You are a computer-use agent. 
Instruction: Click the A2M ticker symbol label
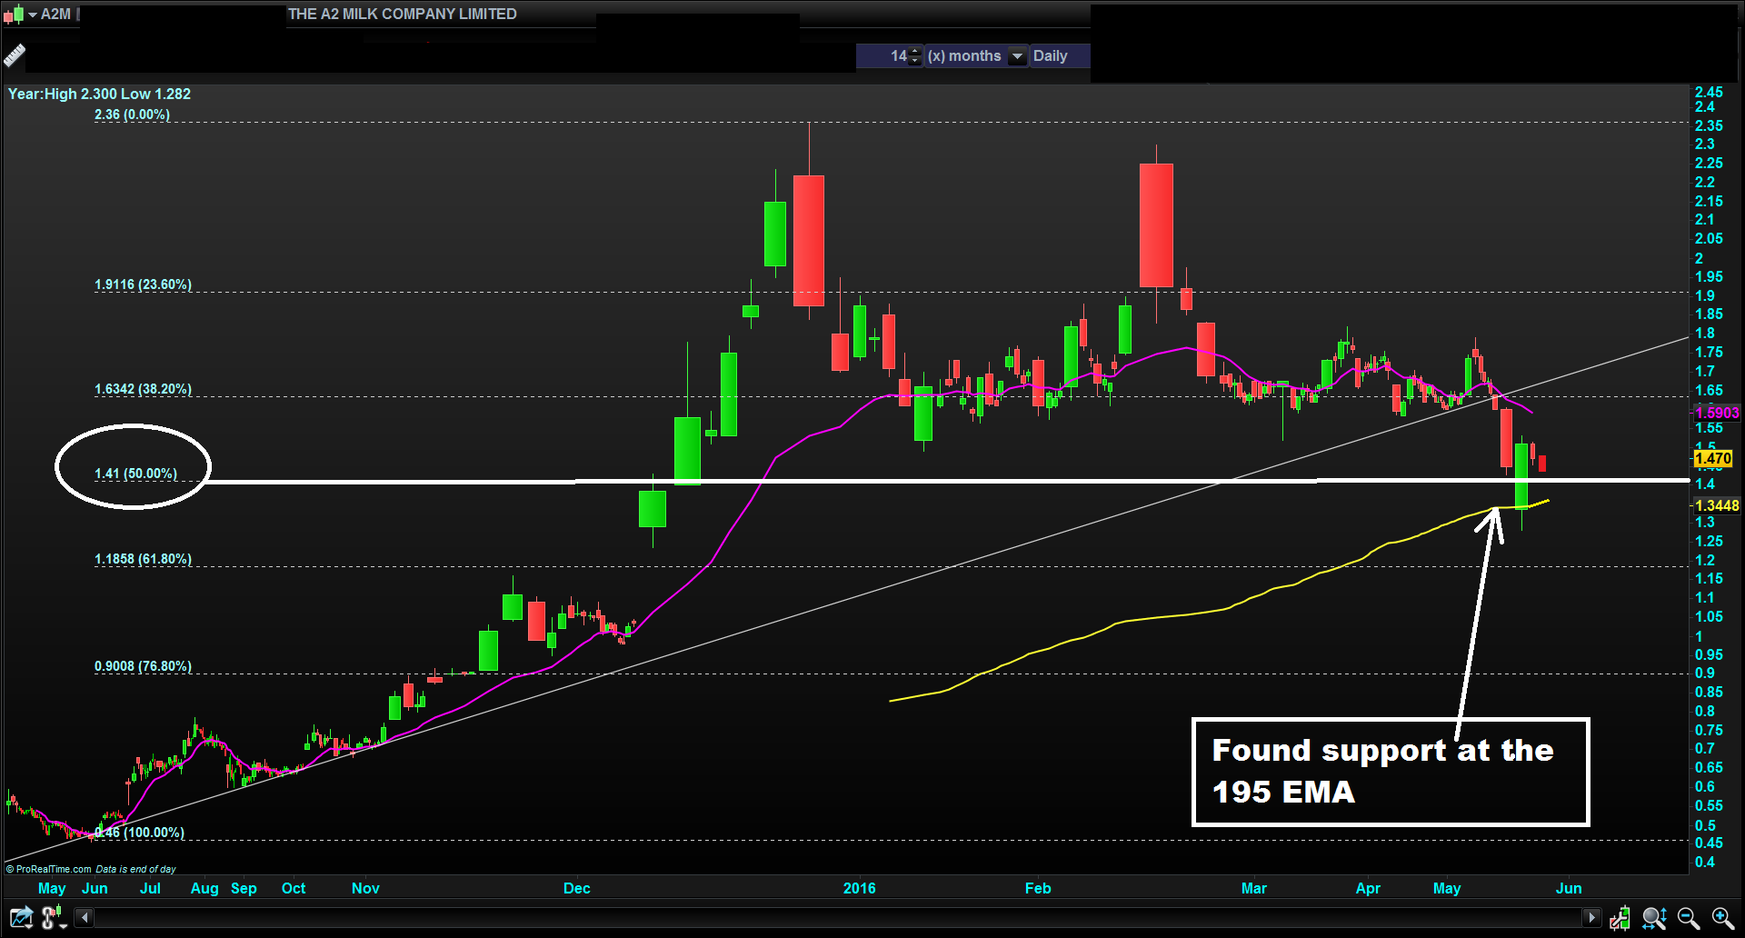pos(55,14)
